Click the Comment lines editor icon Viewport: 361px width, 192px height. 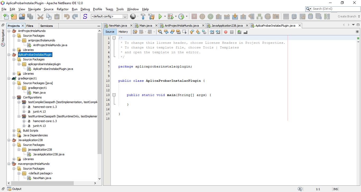point(239,32)
